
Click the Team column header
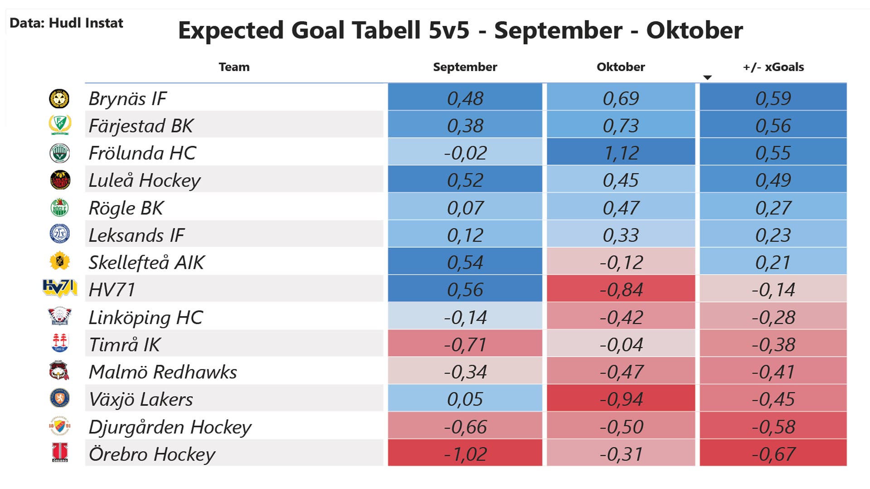[234, 67]
